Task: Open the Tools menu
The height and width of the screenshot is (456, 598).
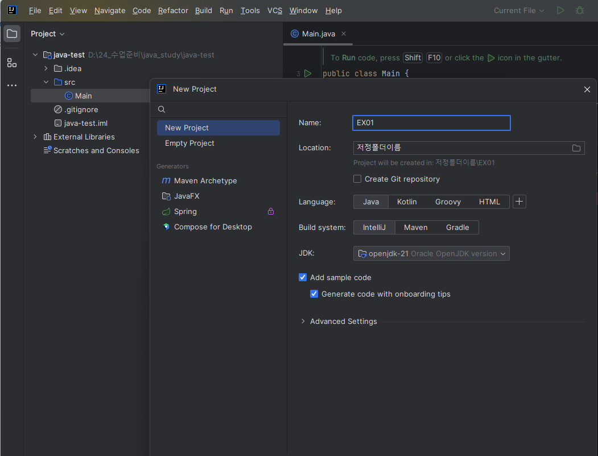Action: coord(250,11)
